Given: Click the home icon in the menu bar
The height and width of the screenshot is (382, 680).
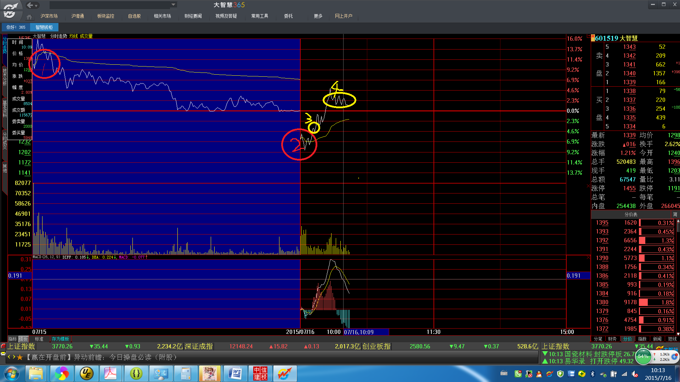Looking at the screenshot, I should 29,17.
